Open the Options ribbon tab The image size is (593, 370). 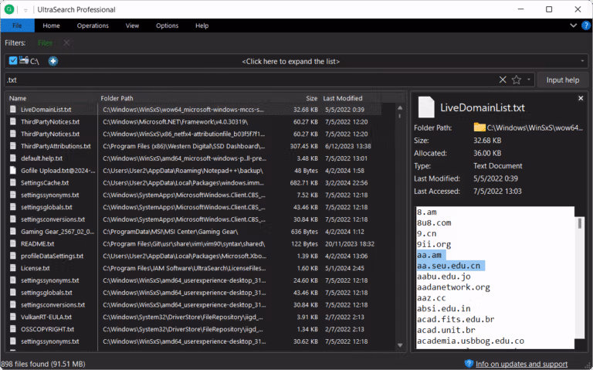pos(167,25)
